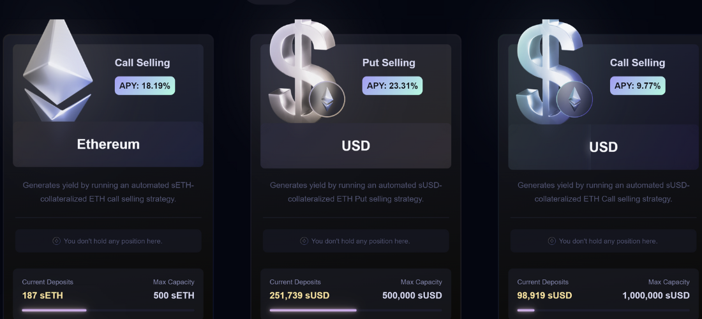Viewport: 702px width, 319px height.
Task: Click the ETH coin badge on Put Selling card
Action: pyautogui.click(x=327, y=100)
